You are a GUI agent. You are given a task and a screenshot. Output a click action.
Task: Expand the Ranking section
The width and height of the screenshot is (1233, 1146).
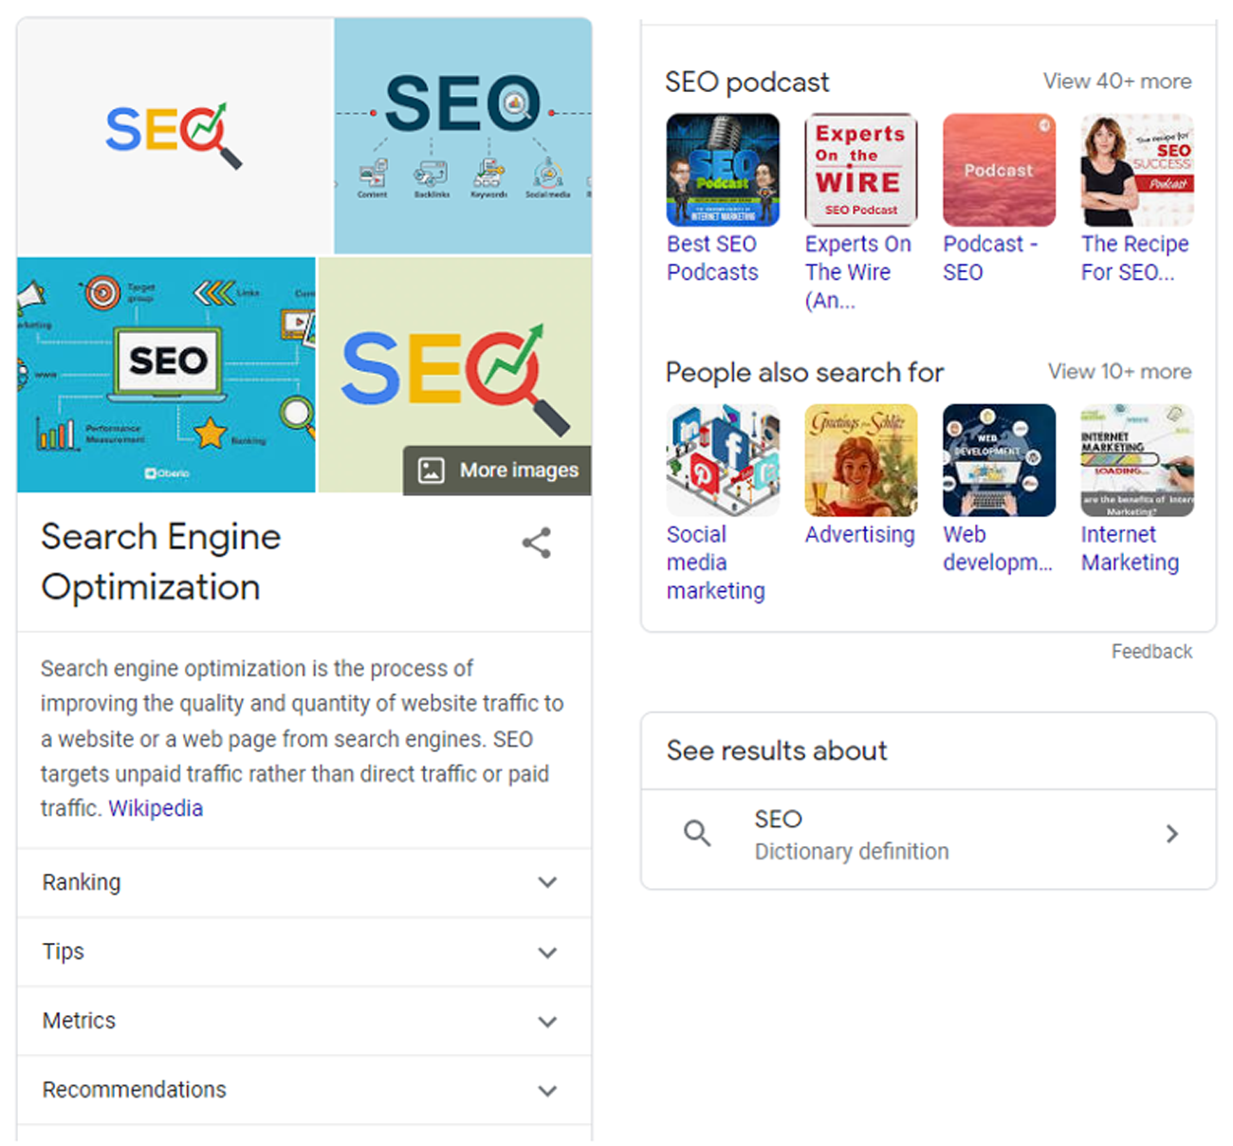click(x=547, y=882)
